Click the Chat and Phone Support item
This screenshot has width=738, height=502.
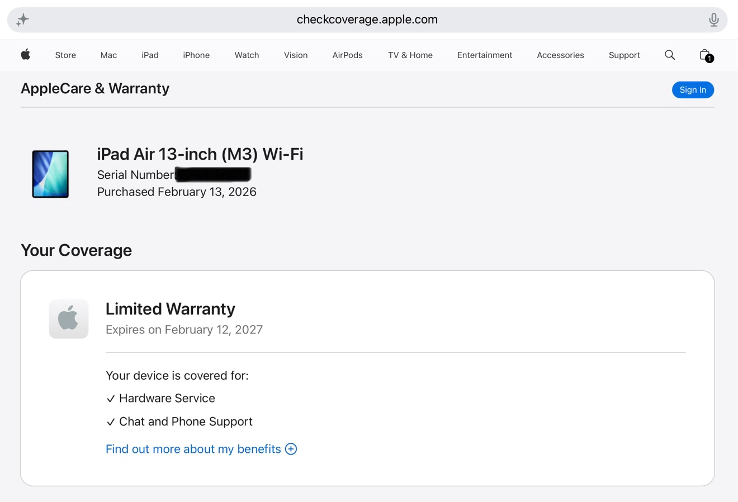179,422
